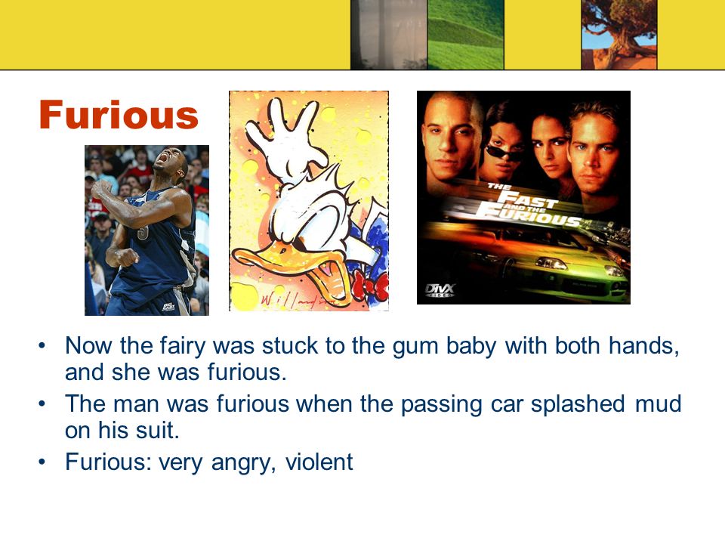
Task: Click the green hill banner image
Action: pos(466,35)
